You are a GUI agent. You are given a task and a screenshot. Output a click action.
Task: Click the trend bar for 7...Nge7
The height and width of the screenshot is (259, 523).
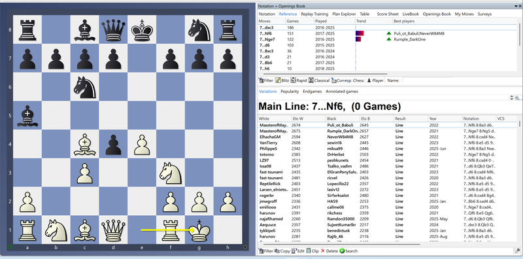tap(358, 39)
